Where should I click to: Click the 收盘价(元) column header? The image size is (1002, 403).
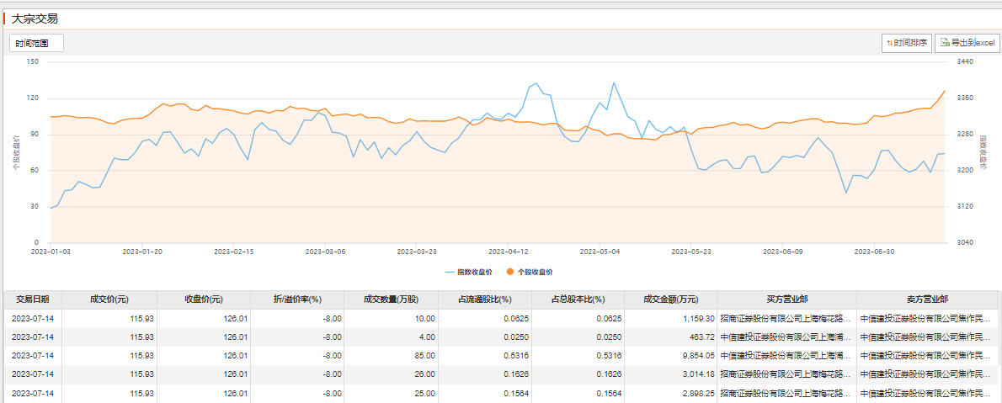coord(203,300)
